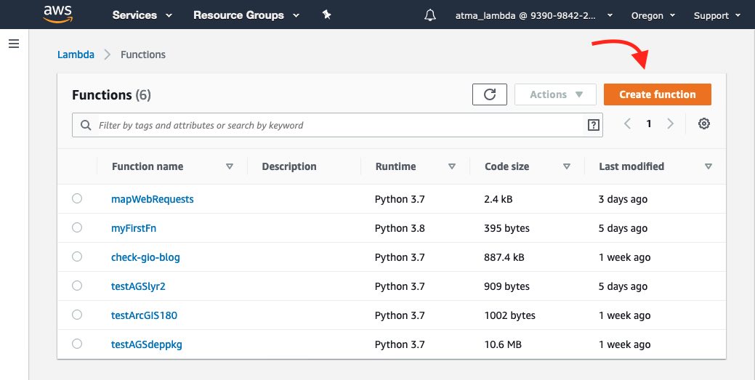Open the notifications bell
Viewport: 755px width, 380px height.
click(x=430, y=15)
